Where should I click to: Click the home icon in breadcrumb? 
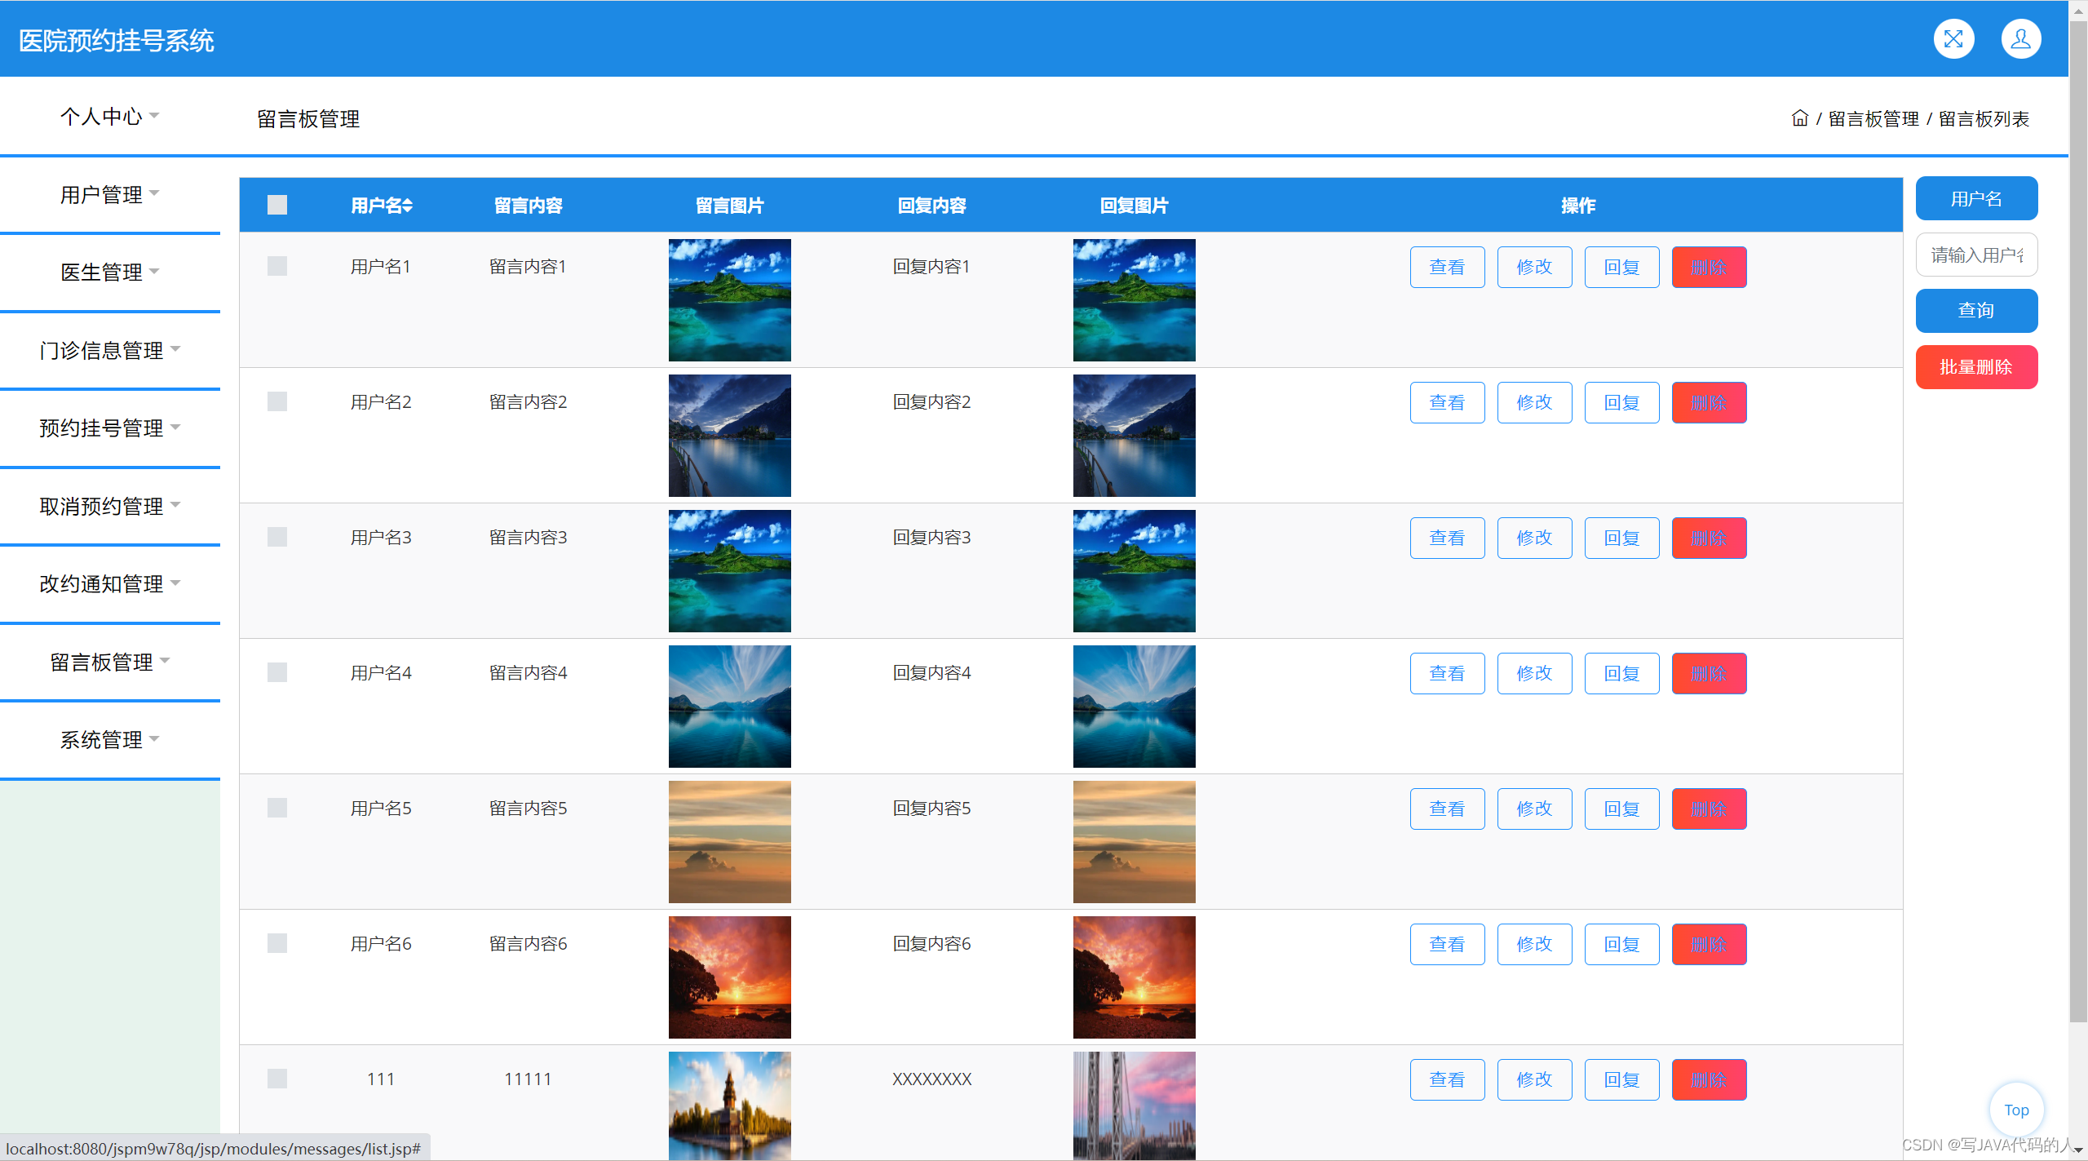pos(1800,118)
